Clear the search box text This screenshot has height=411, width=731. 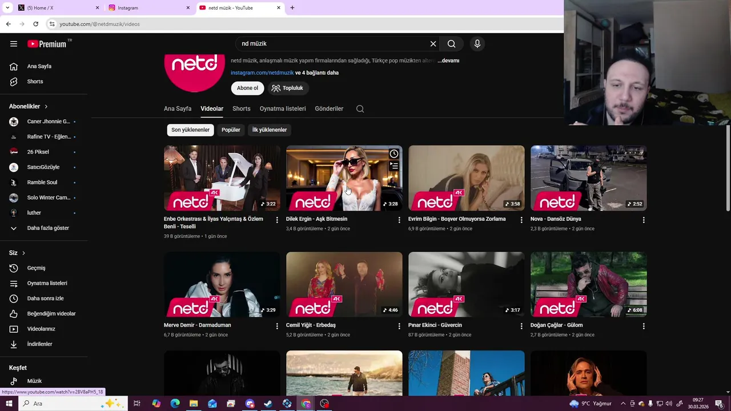pyautogui.click(x=433, y=44)
